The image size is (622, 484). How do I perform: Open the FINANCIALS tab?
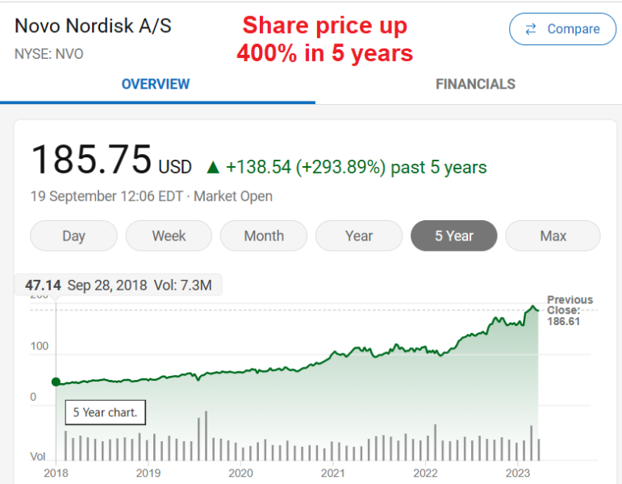click(x=475, y=84)
